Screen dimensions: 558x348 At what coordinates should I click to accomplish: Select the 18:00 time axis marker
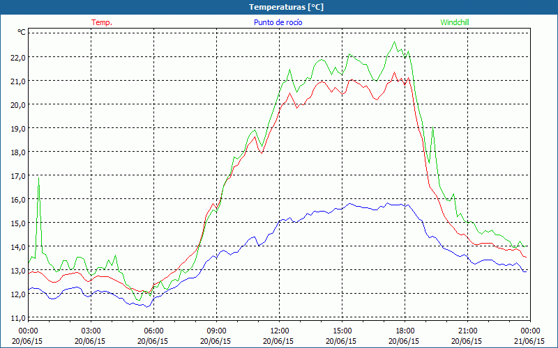[405, 331]
